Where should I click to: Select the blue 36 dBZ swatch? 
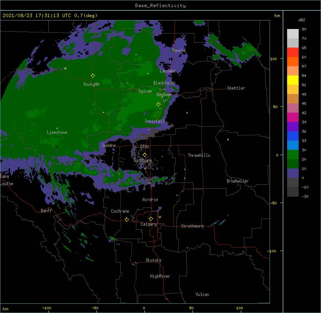coord(293,136)
